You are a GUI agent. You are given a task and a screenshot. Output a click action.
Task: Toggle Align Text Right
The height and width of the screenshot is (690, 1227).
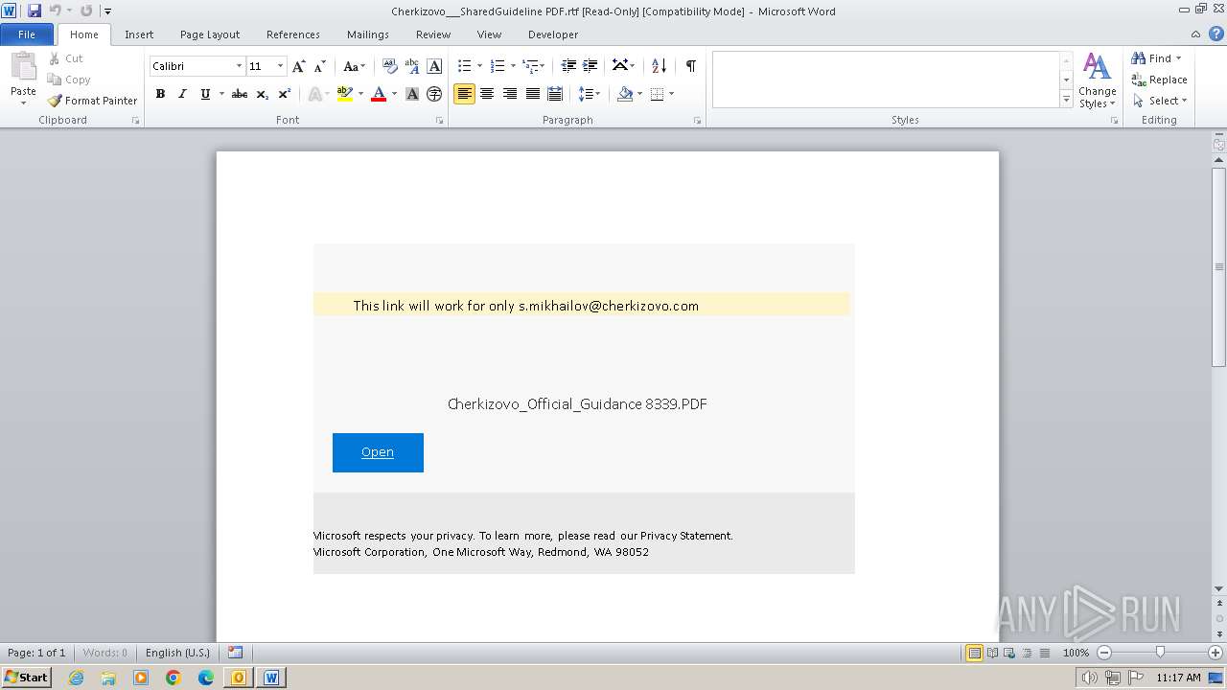click(510, 94)
